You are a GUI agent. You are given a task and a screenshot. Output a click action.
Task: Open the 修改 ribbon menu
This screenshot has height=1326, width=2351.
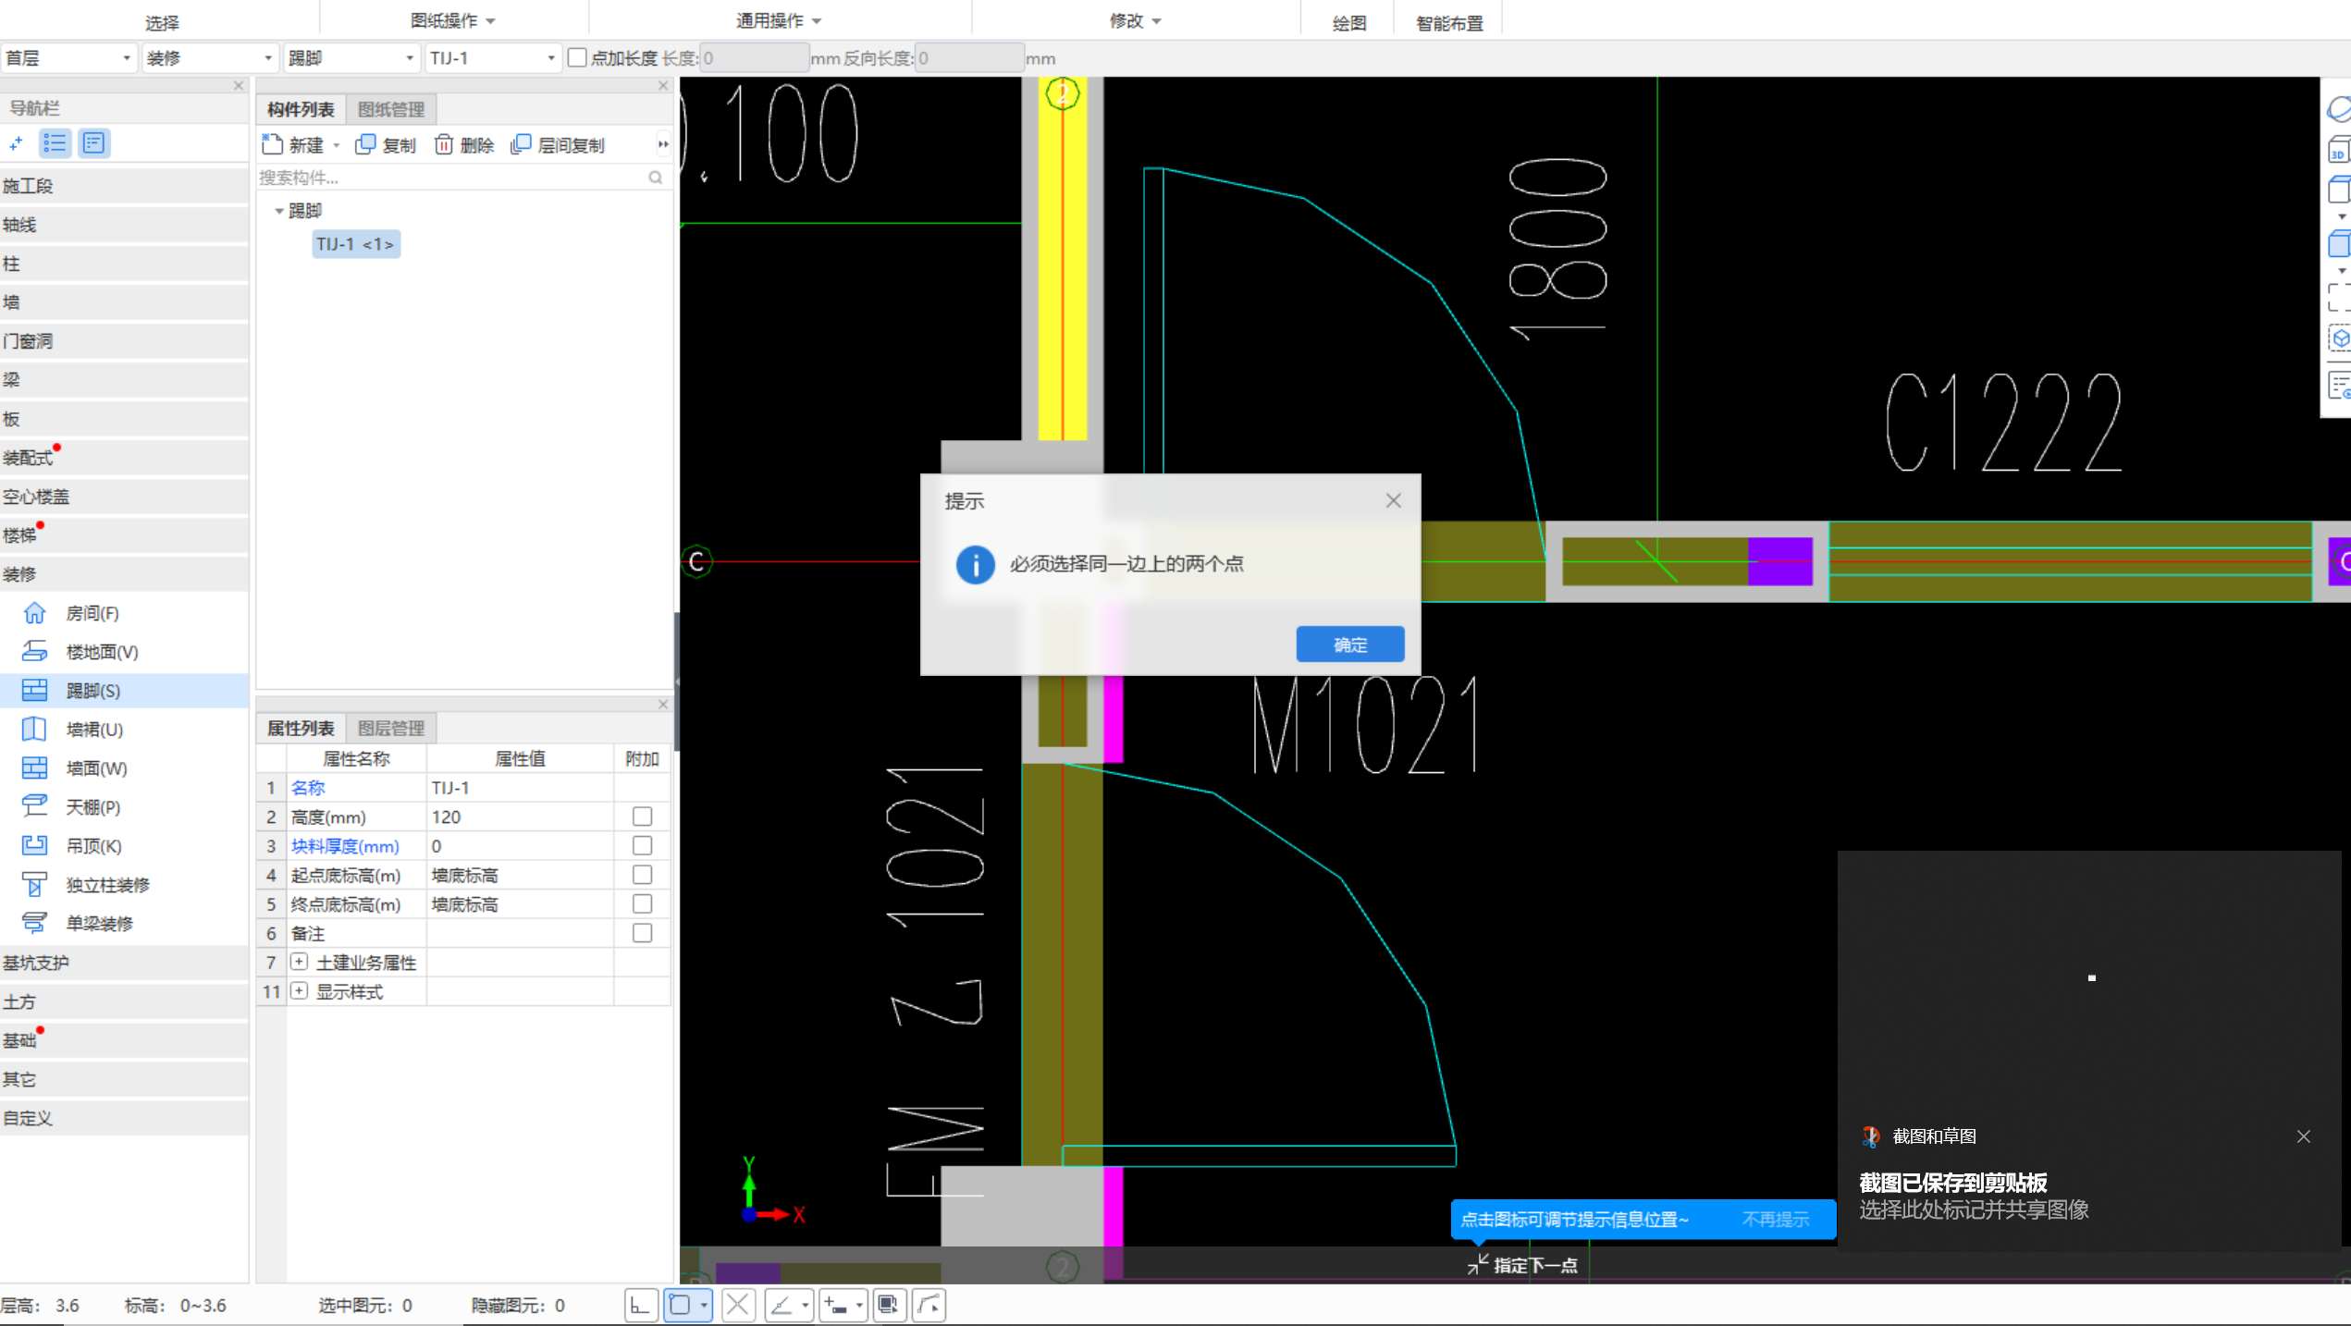(1135, 20)
